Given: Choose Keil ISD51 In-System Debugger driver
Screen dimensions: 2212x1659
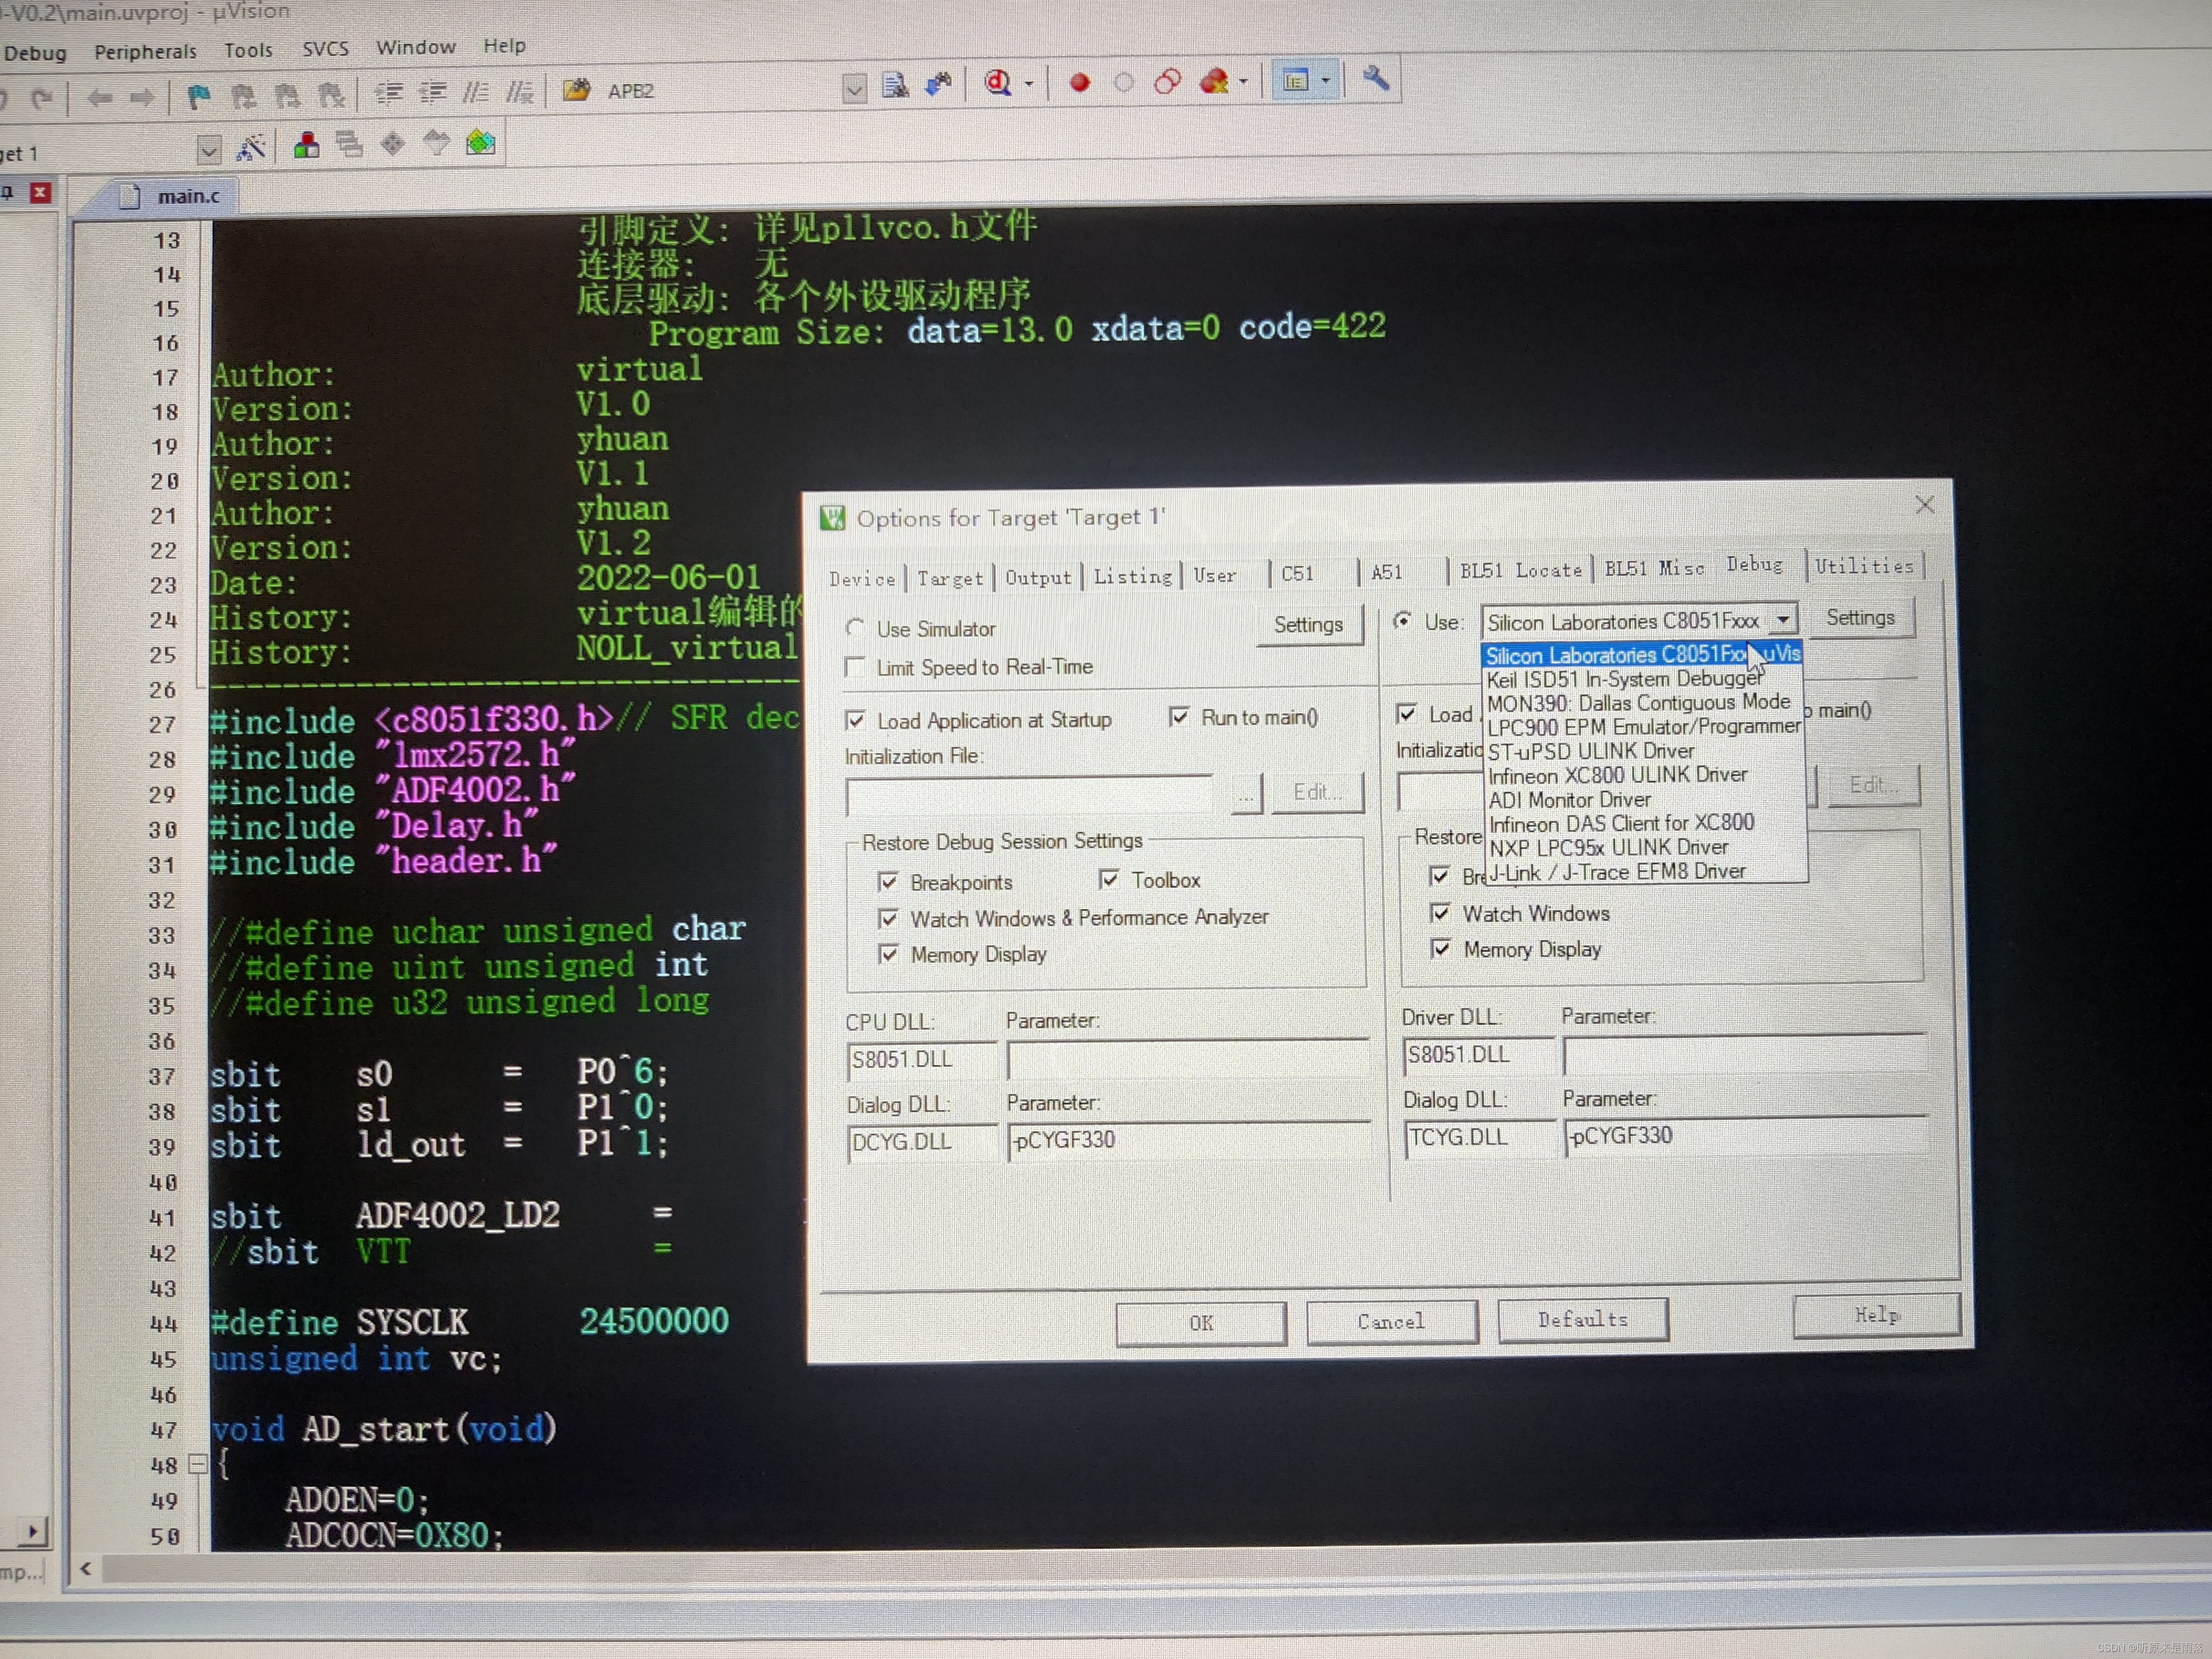Looking at the screenshot, I should (x=1624, y=679).
